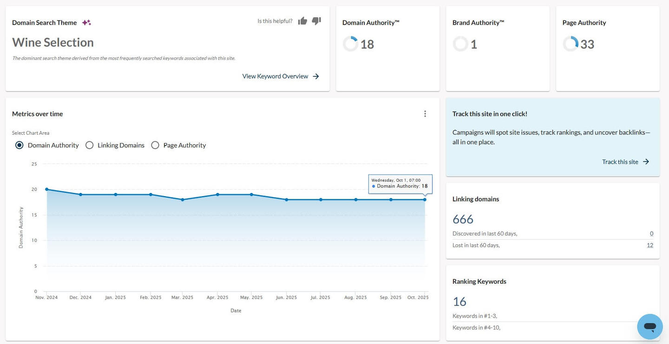Viewport: 669px width, 344px height.
Task: Click the Track this site link
Action: point(620,162)
